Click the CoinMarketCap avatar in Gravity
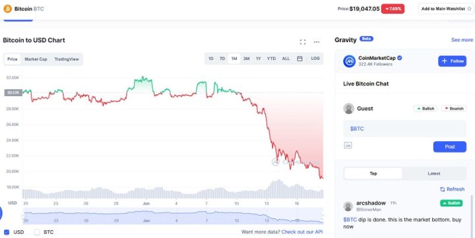The width and height of the screenshot is (475, 238). [349, 61]
